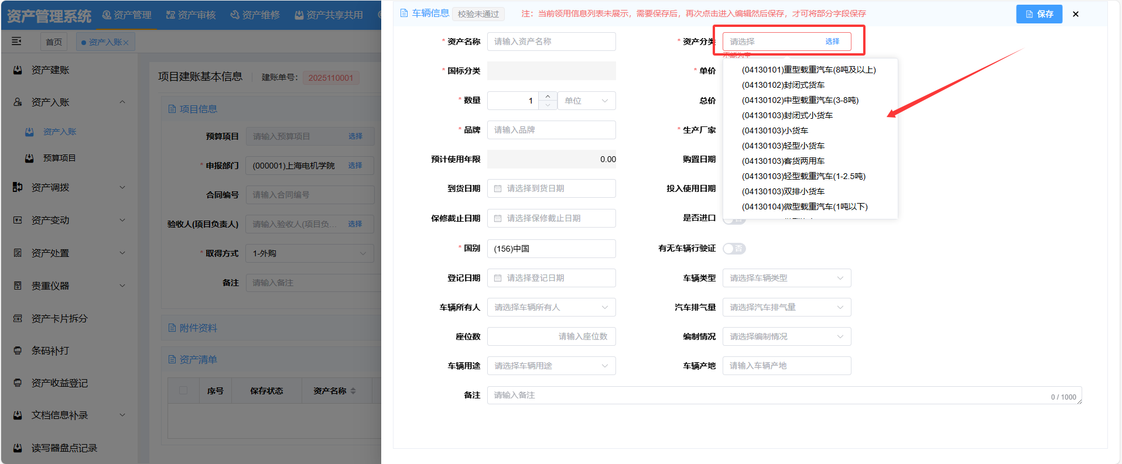Viewport: 1122px width, 464px height.
Task: Click the 资产调拨 sidebar icon
Action: click(x=18, y=187)
